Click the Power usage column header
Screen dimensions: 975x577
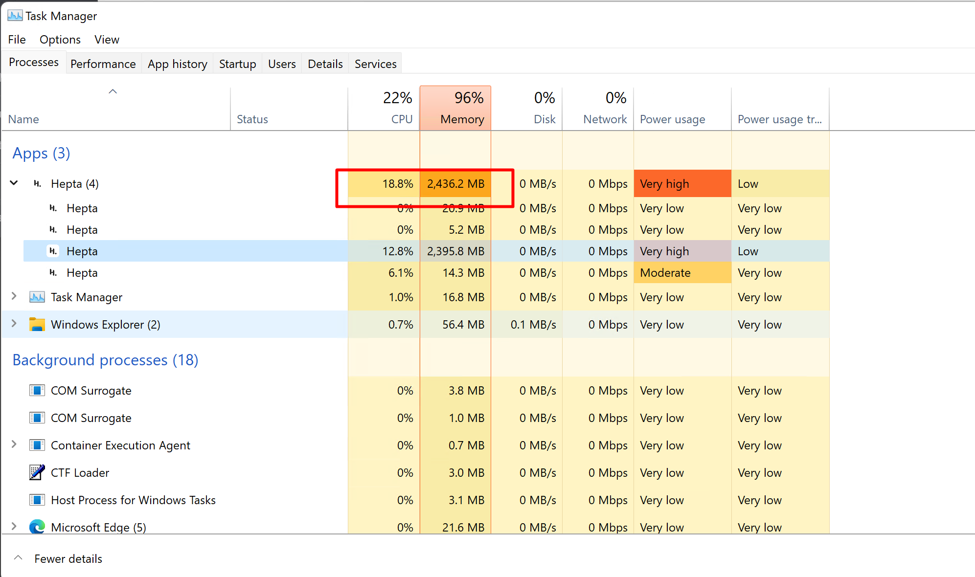tap(683, 109)
